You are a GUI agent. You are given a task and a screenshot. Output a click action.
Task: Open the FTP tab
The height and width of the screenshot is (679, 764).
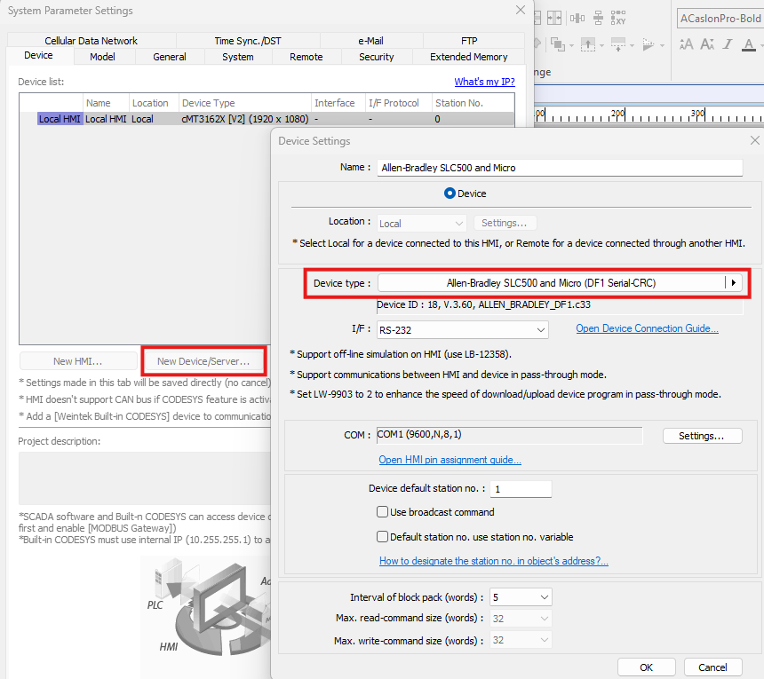click(469, 41)
